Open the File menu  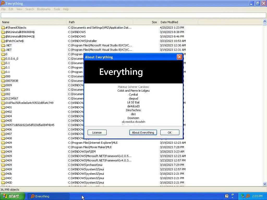(3, 9)
